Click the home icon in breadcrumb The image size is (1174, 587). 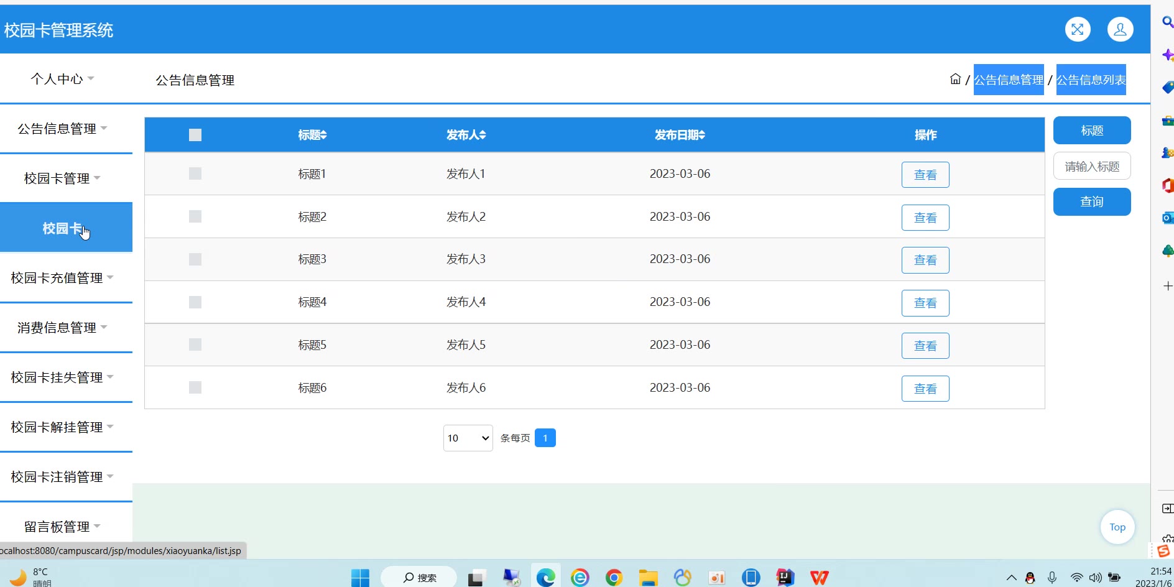coord(955,79)
